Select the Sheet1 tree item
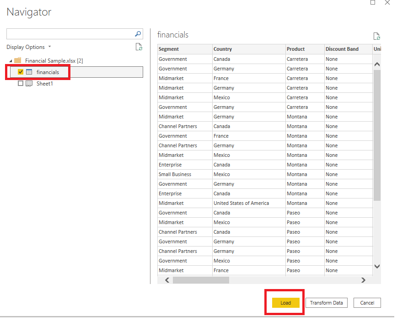 pos(45,84)
